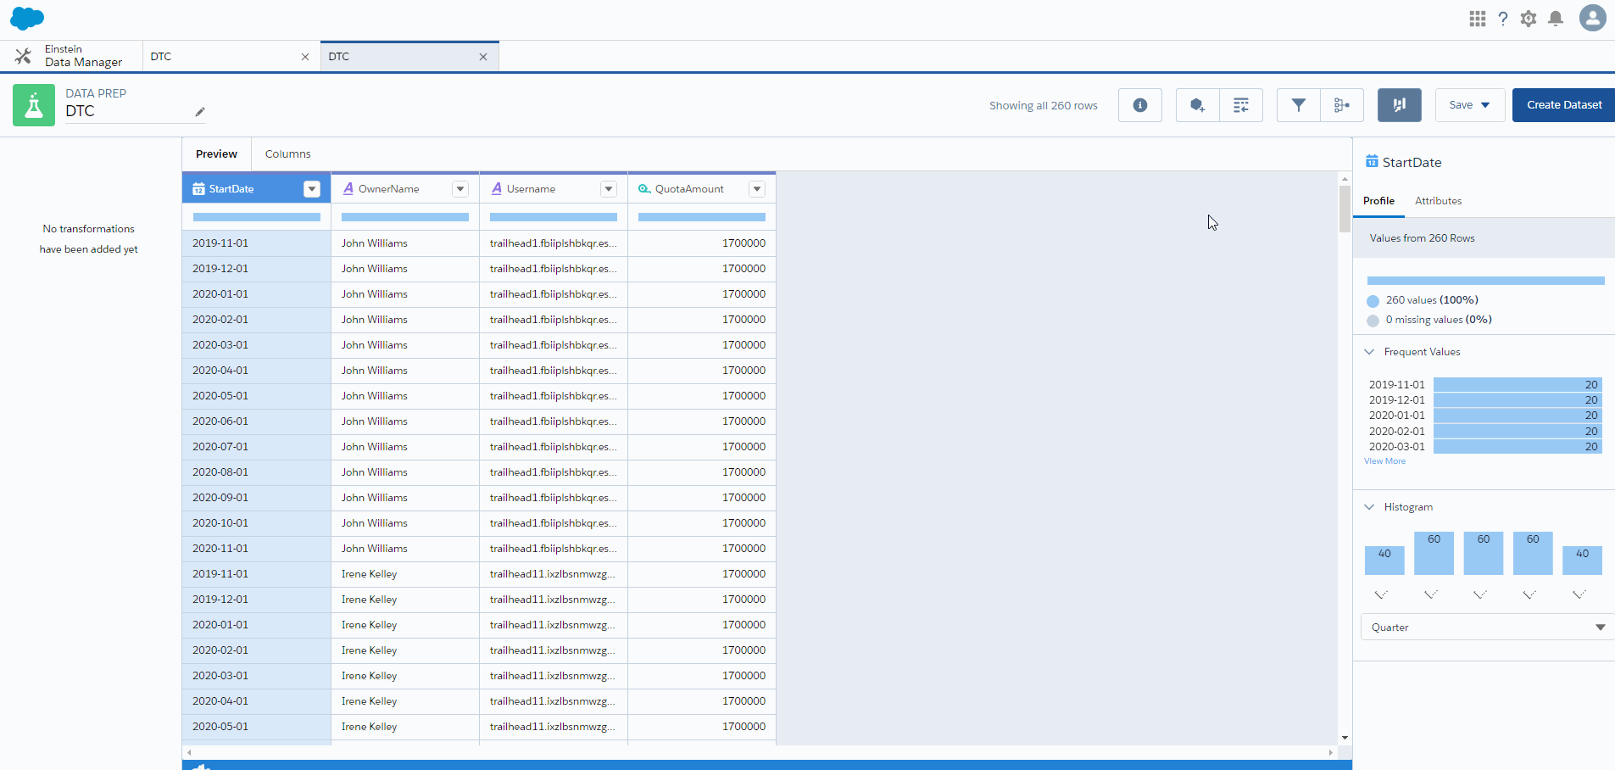
Task: Switch to the first DTC tab
Action: (x=231, y=57)
